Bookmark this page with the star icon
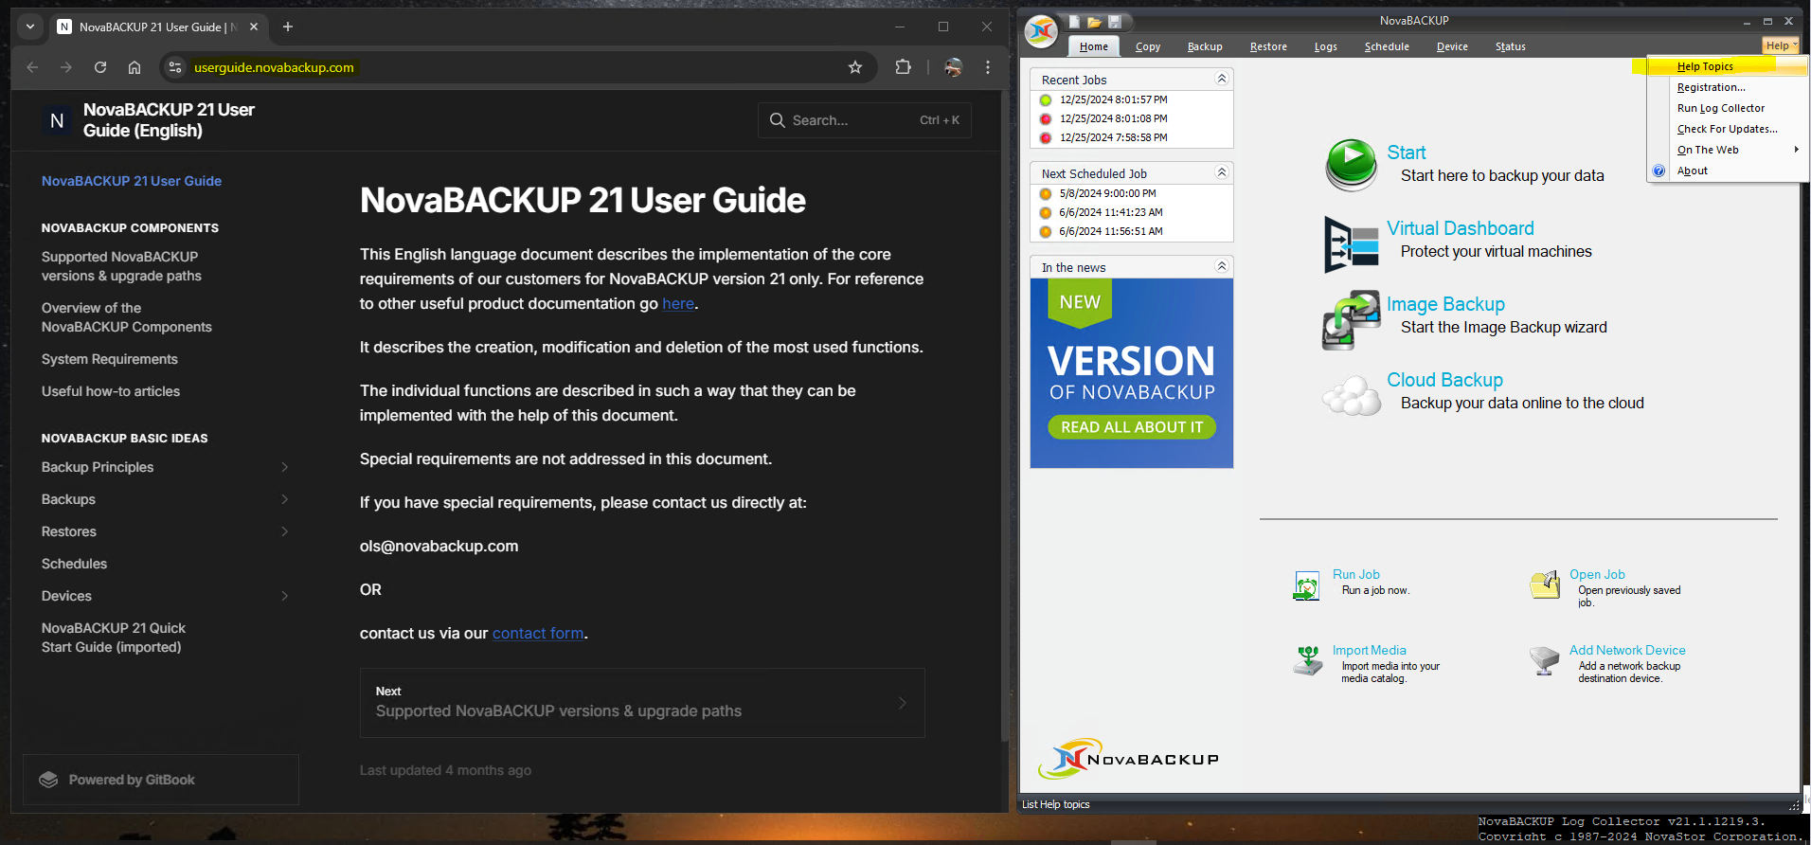 (855, 67)
